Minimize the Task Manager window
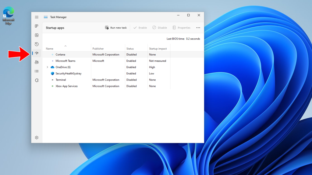The image size is (312, 175). click(178, 15)
